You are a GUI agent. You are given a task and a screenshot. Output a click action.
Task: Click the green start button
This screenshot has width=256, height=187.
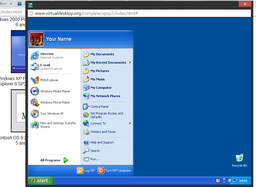point(41,181)
